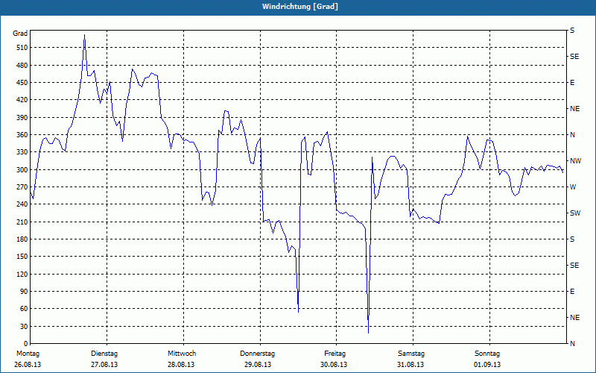Select the date 29.08.13

(x=258, y=365)
